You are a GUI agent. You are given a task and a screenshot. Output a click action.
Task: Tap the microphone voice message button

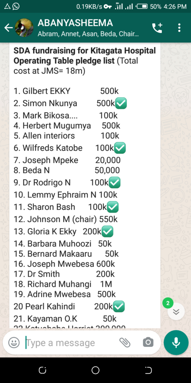tap(176, 343)
